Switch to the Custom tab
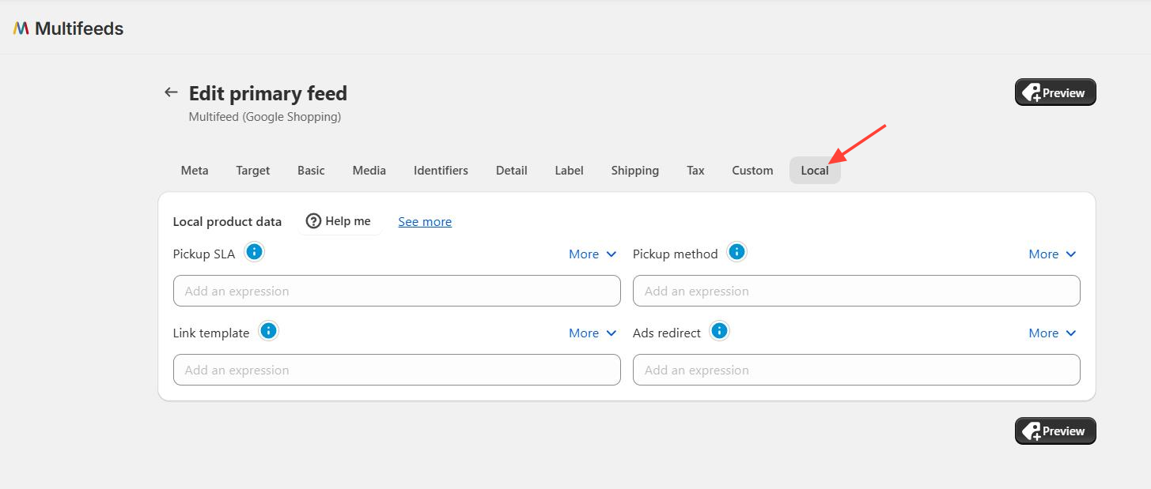Image resolution: width=1151 pixels, height=489 pixels. 752,171
